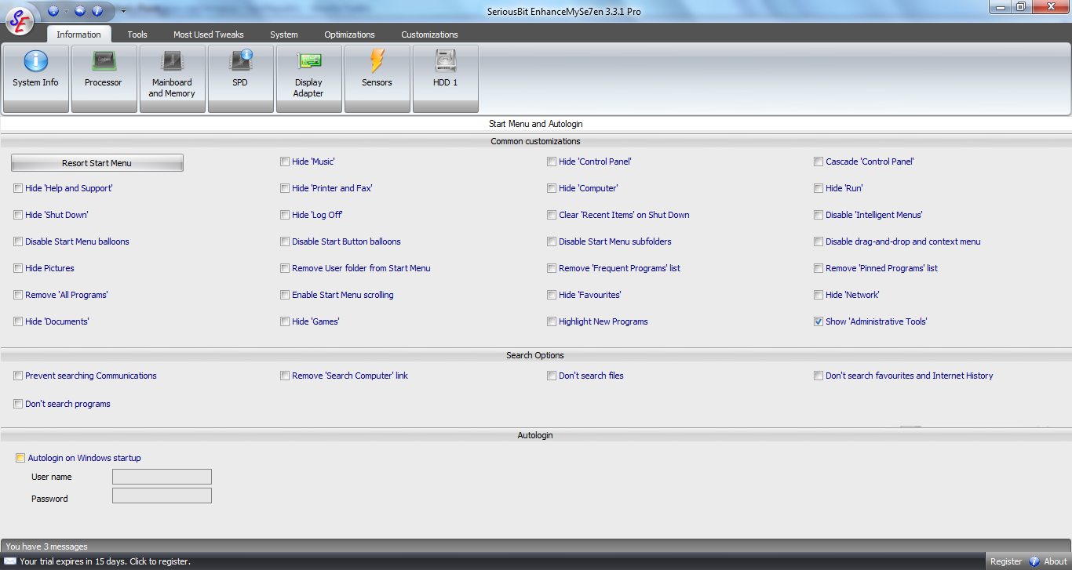
Task: Open the Customizations tab
Action: click(x=429, y=34)
